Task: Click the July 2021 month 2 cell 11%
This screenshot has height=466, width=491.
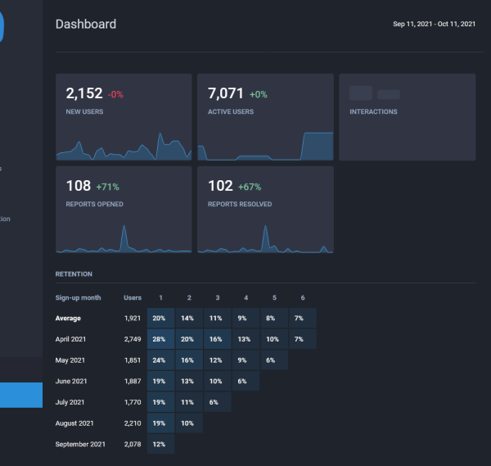Action: tap(189, 402)
